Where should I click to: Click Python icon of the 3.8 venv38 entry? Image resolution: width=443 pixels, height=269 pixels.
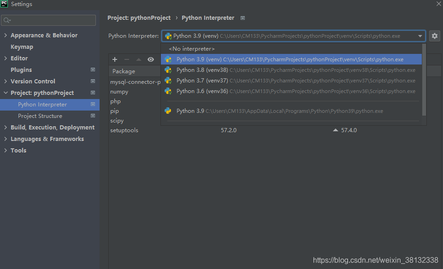(x=168, y=70)
